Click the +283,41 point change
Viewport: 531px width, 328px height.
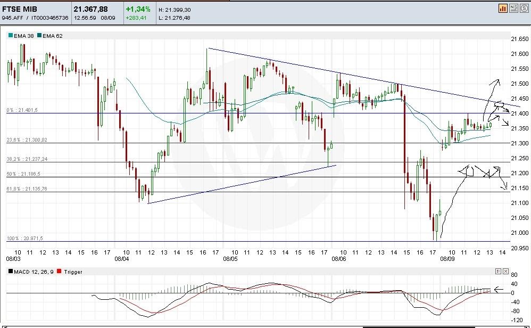coord(136,18)
